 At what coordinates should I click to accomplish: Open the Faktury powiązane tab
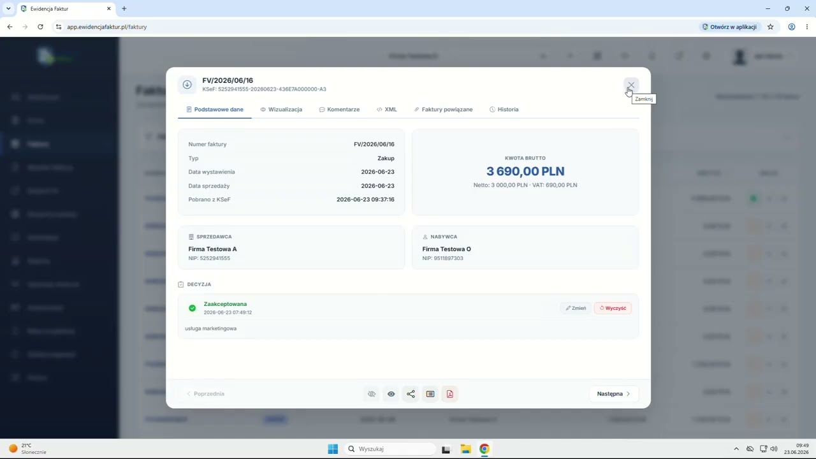[x=443, y=110]
